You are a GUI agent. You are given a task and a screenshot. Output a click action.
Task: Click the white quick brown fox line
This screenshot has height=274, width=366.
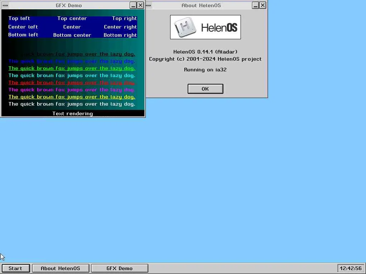pyautogui.click(x=72, y=104)
